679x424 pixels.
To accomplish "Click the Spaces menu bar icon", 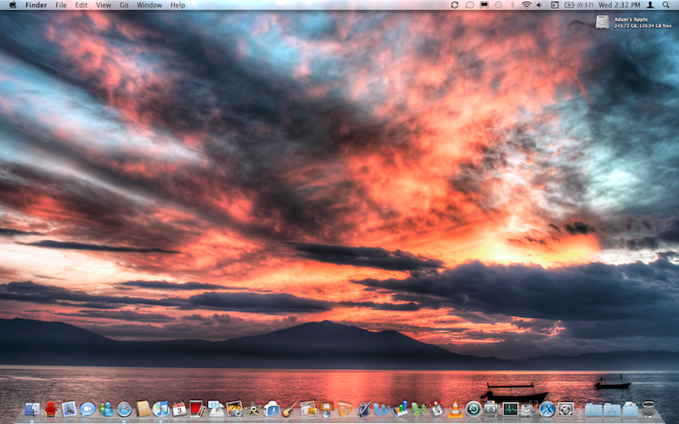I will (x=555, y=5).
